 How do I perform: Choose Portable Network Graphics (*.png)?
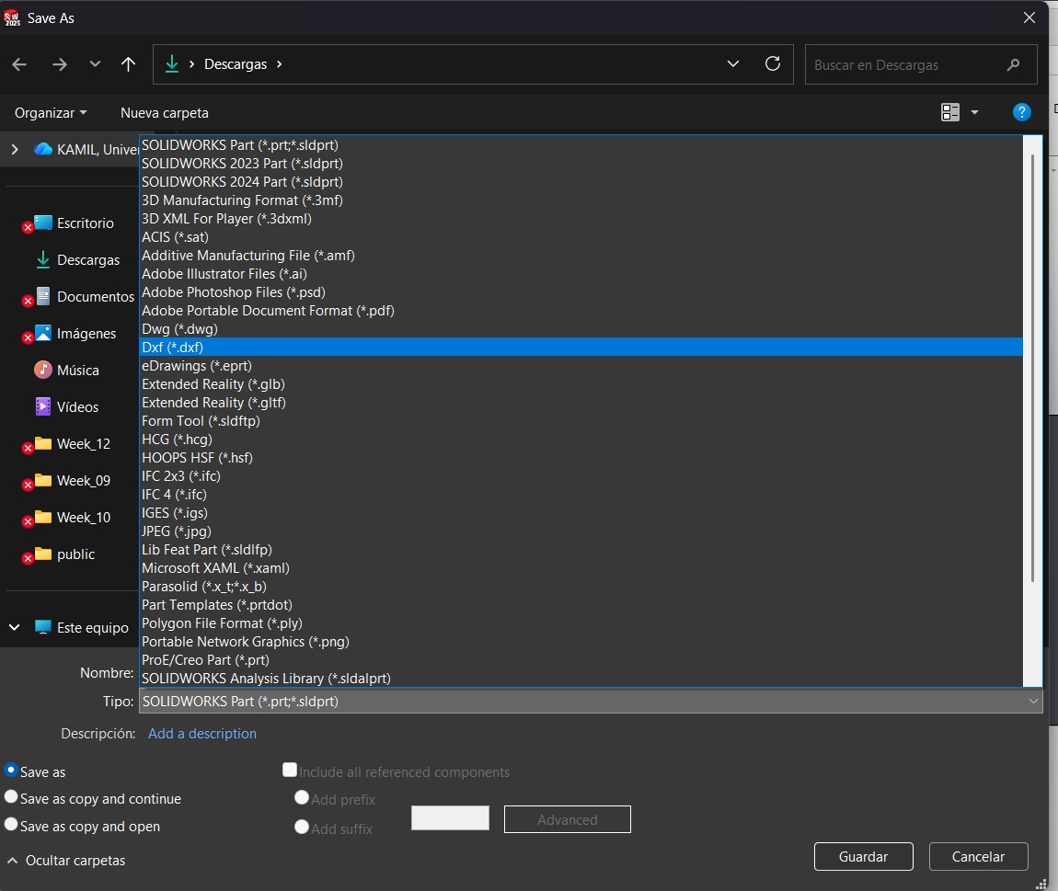tap(581, 642)
